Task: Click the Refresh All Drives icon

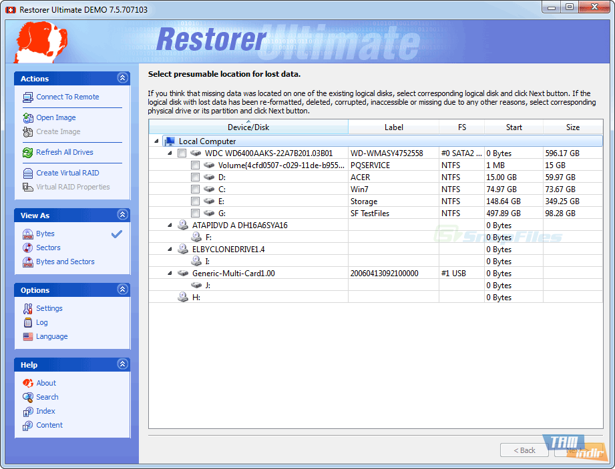Action: [x=28, y=153]
